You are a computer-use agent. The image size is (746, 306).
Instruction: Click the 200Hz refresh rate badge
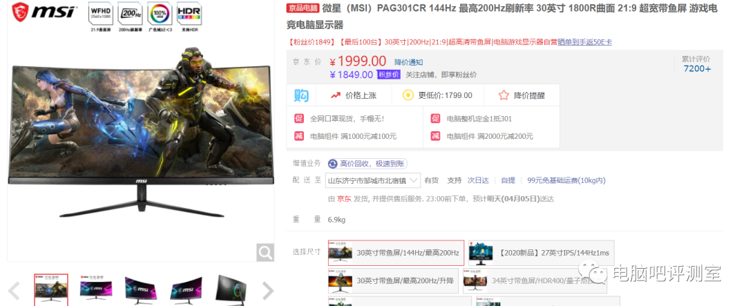tap(130, 13)
